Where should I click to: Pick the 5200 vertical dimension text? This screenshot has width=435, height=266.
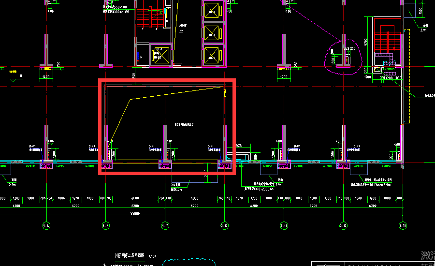click(x=366, y=42)
